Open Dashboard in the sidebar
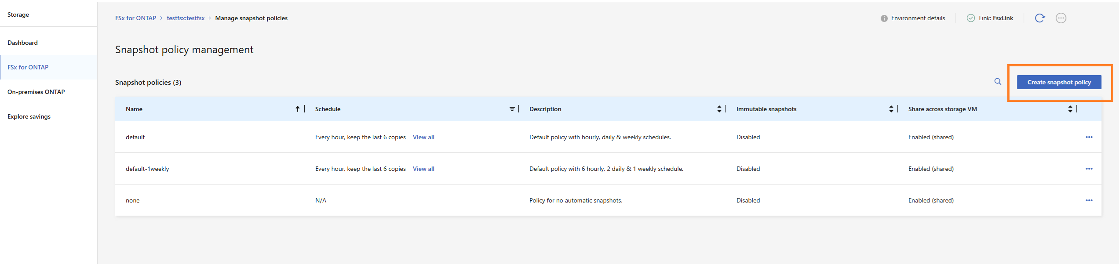The height and width of the screenshot is (264, 1119). coord(22,43)
